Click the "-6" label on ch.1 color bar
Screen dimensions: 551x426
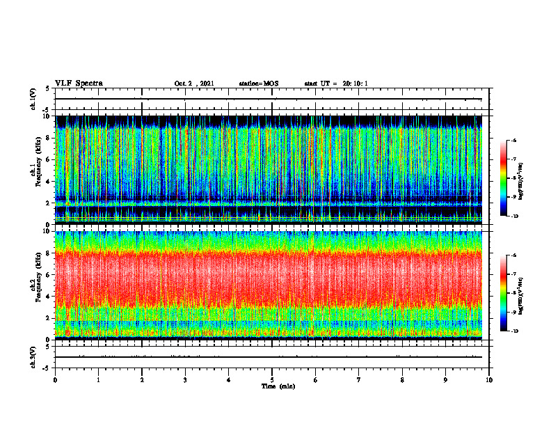[x=513, y=140]
